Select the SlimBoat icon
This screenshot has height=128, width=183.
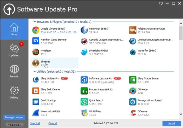click(36, 63)
